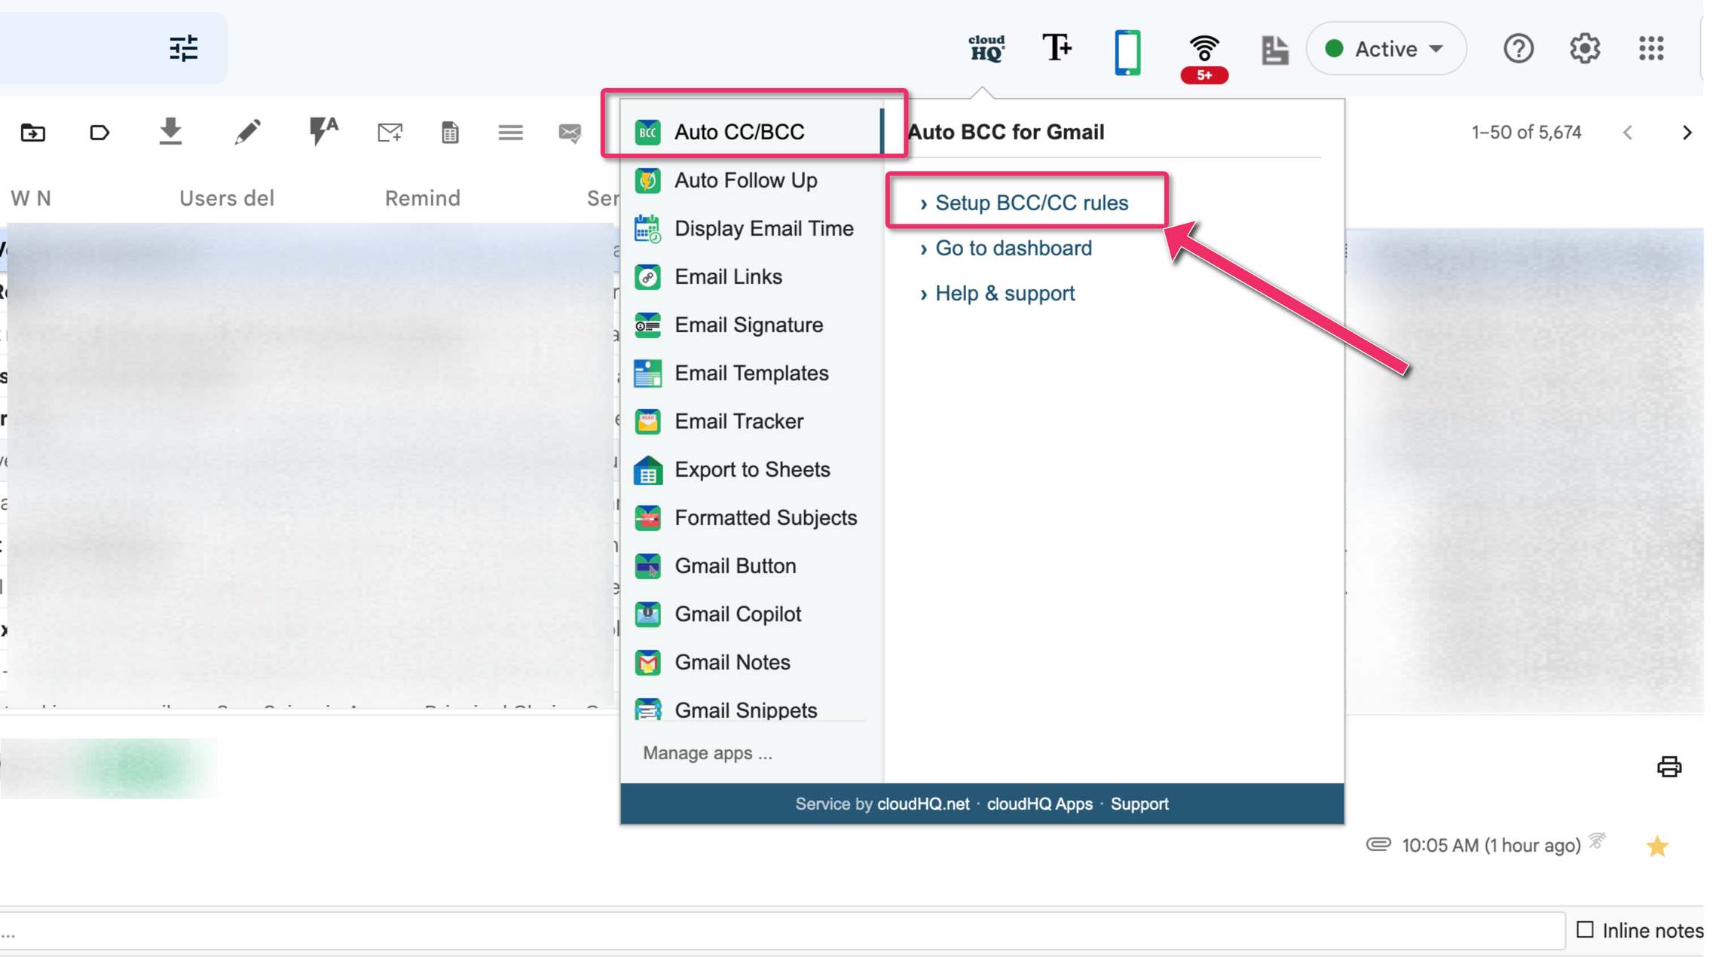Open the cloudHQ extension menu icon
Viewport: 1719px width, 958px height.
click(x=986, y=49)
